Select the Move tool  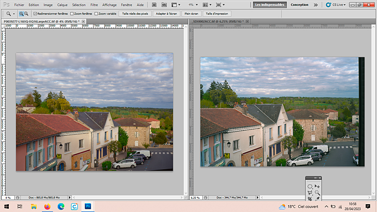[x=317, y=187]
